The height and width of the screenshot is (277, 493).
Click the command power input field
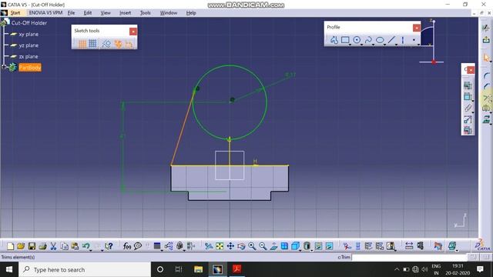[409, 257]
